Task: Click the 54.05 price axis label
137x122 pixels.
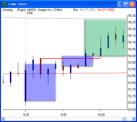Action: pyautogui.click(x=132, y=49)
